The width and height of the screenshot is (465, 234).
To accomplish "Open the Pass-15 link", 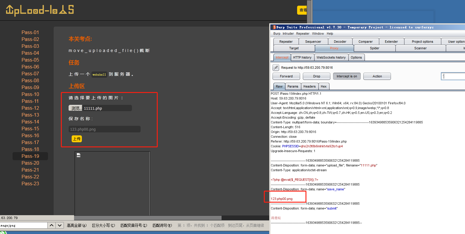I will pyautogui.click(x=30, y=129).
